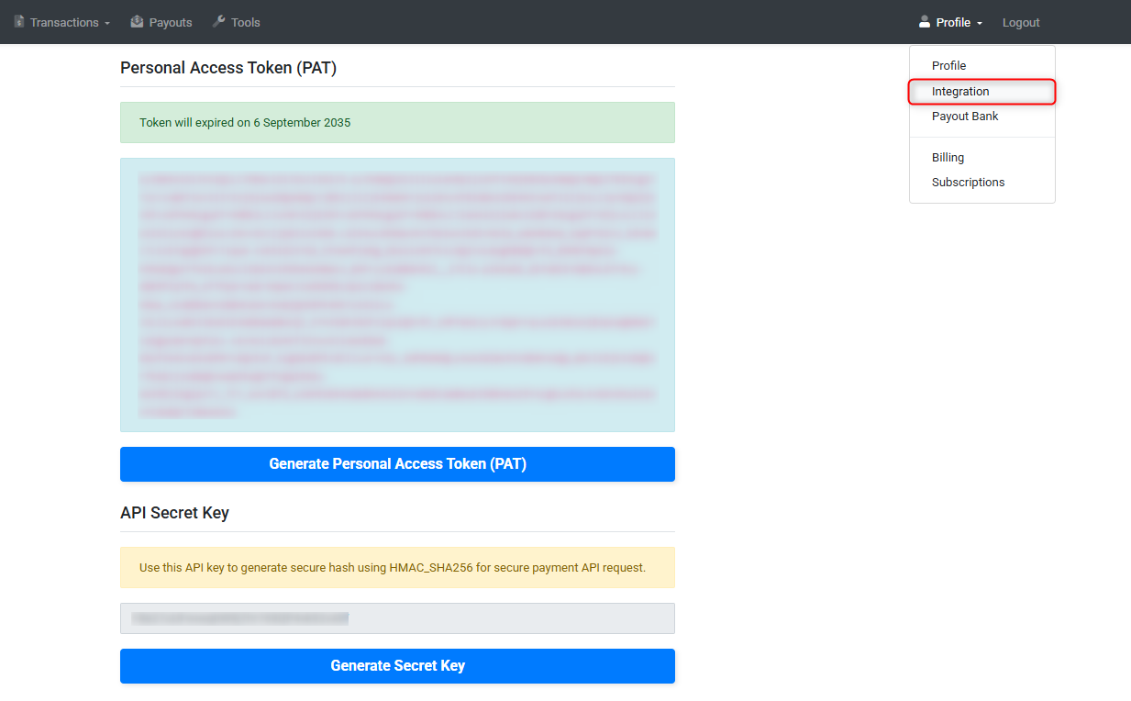This screenshot has height=701, width=1131.
Task: Open Payout Bank from the dropdown
Action: click(x=965, y=116)
